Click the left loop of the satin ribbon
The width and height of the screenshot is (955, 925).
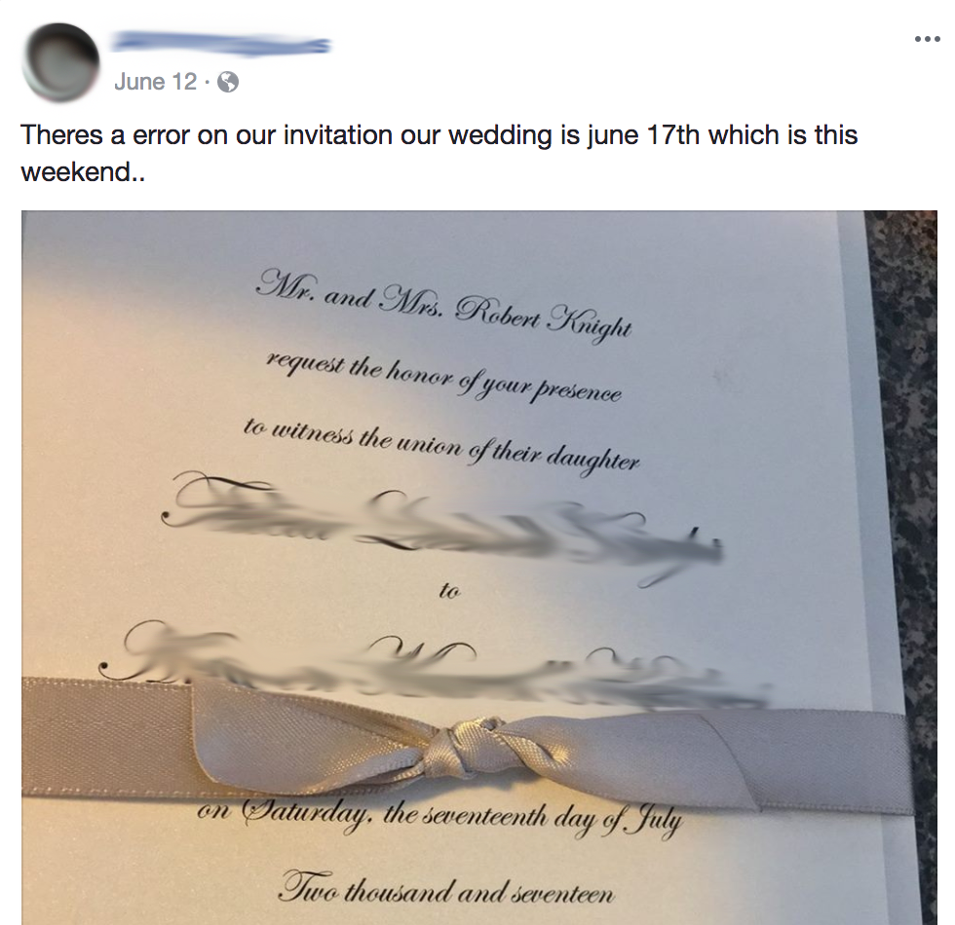pos(311,736)
